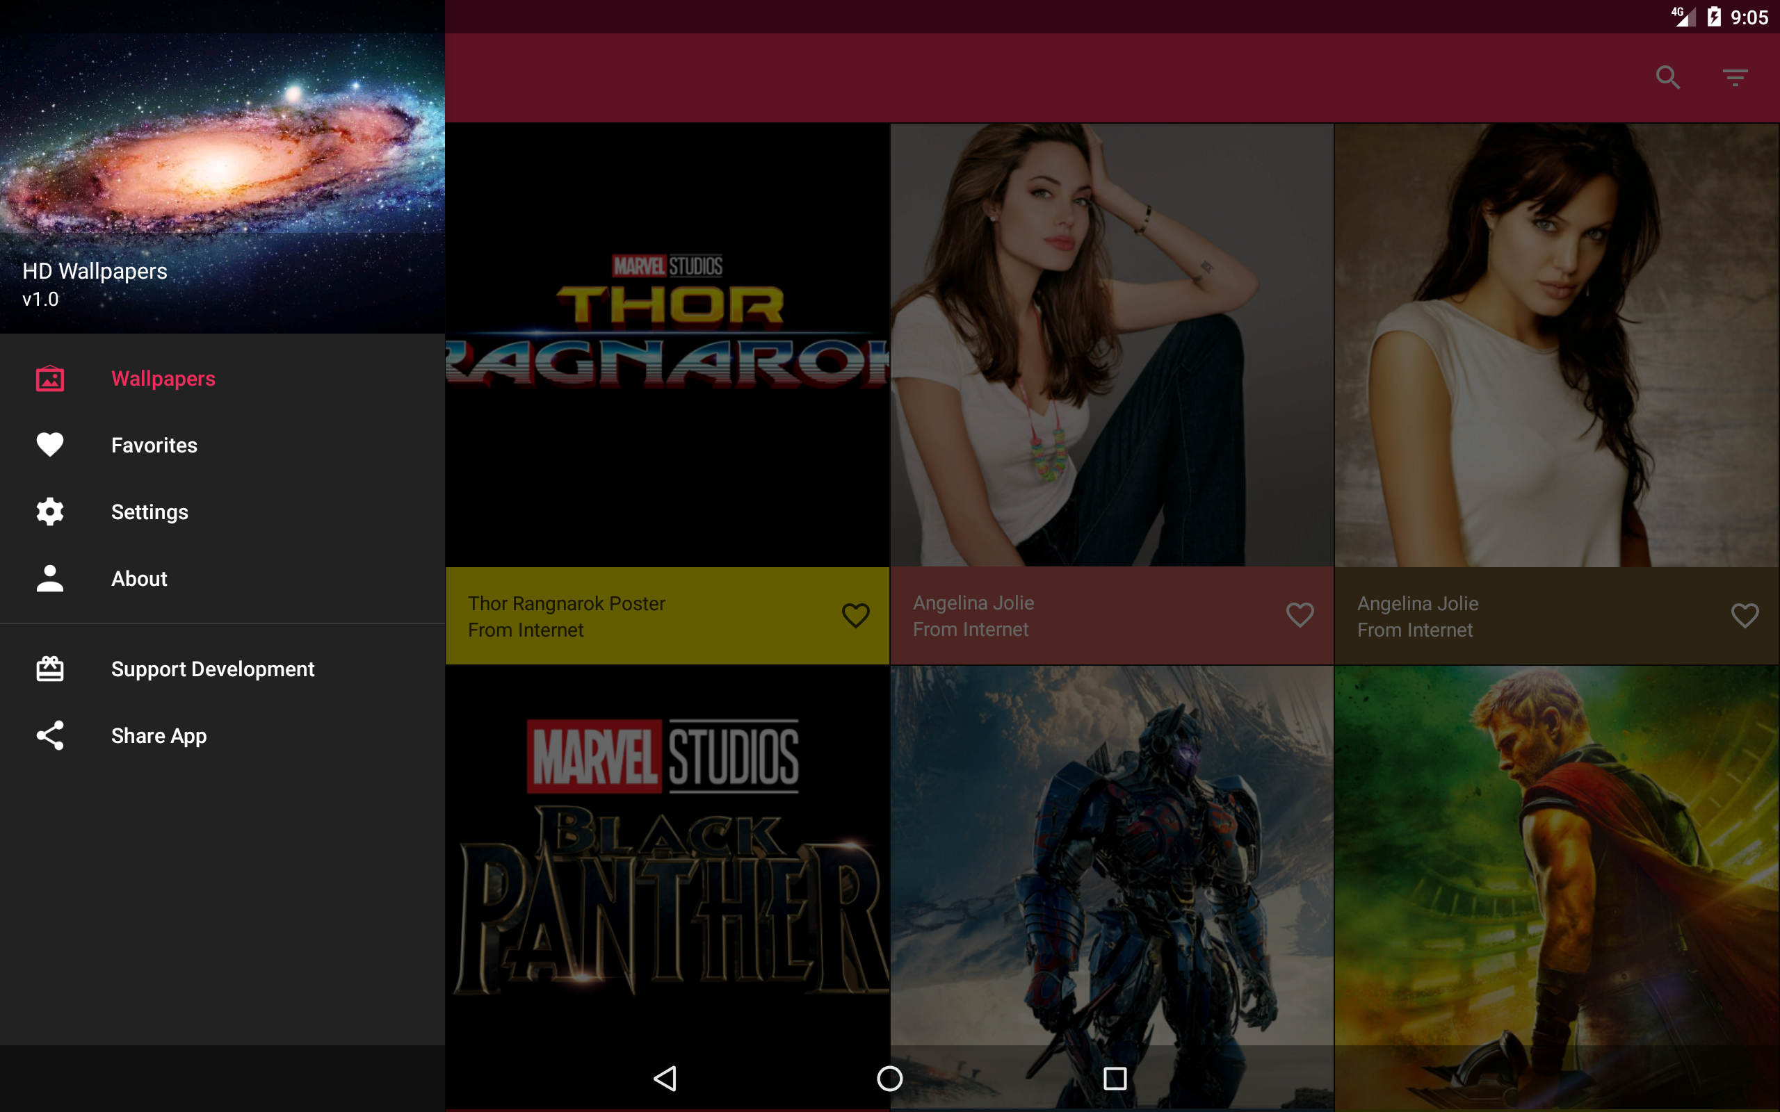Click the Settings gear icon
Image resolution: width=1780 pixels, height=1112 pixels.
[x=50, y=512]
